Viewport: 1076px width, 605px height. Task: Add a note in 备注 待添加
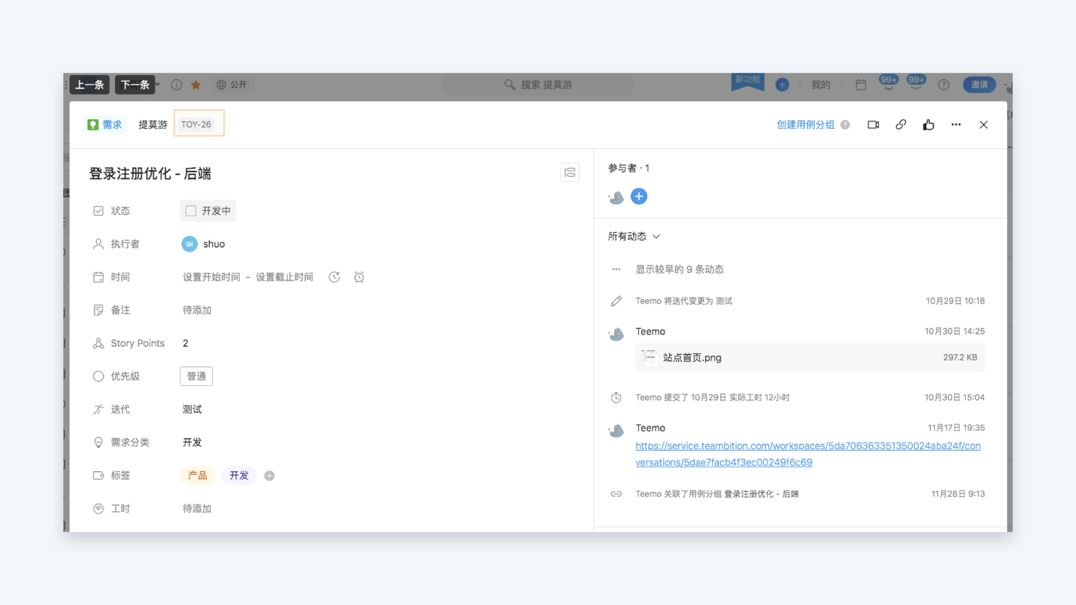click(x=197, y=310)
